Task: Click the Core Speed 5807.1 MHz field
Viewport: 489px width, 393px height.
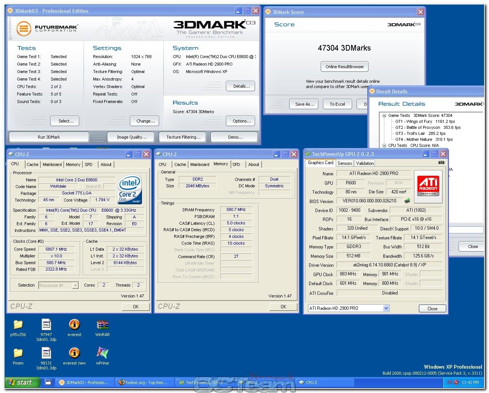Action: pyautogui.click(x=56, y=249)
